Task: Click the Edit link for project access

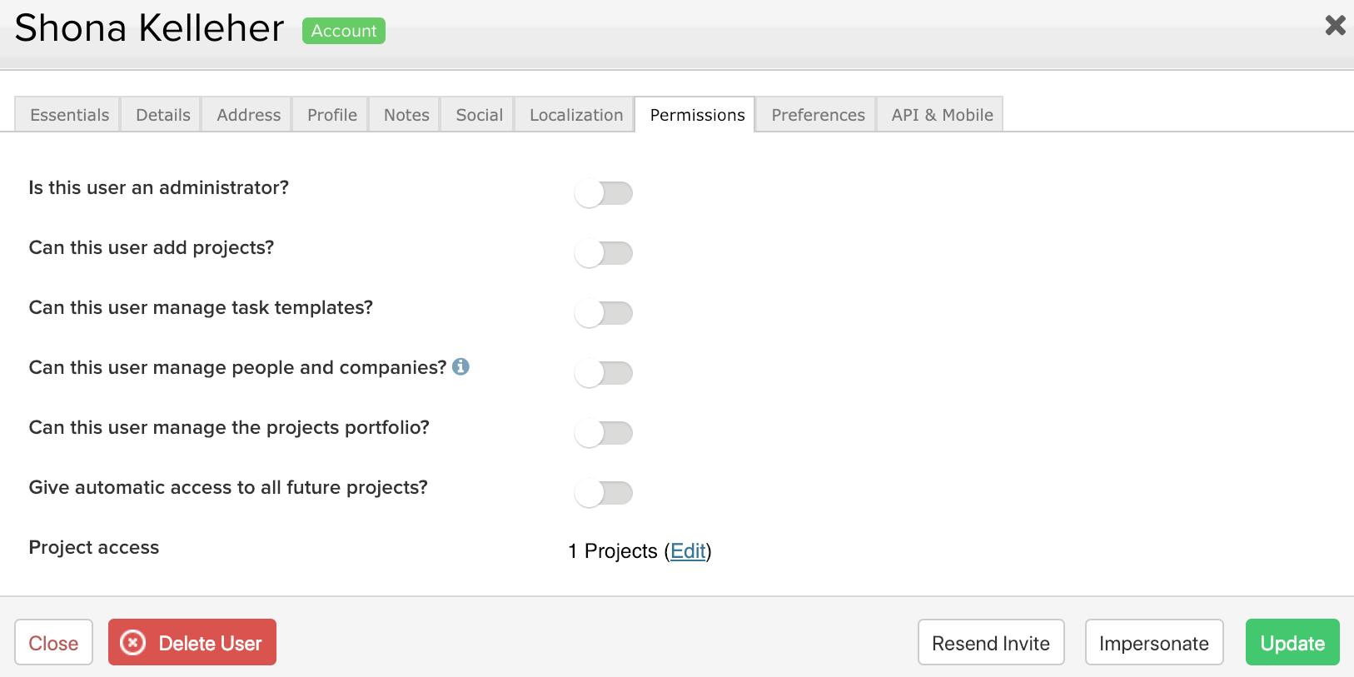Action: tap(688, 551)
